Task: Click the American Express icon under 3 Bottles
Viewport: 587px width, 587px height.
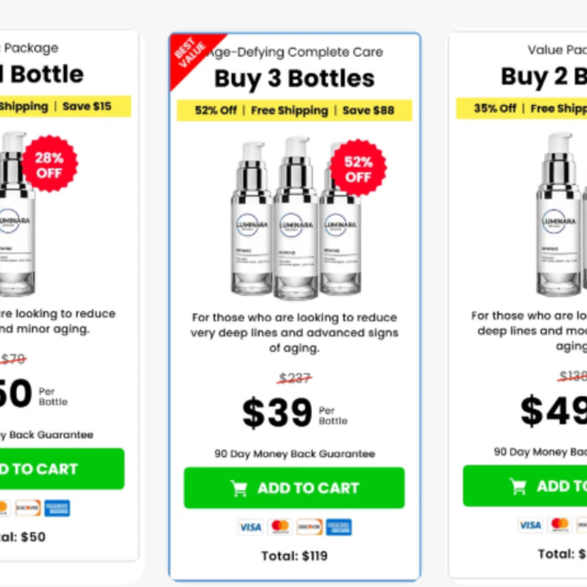Action: tap(339, 527)
